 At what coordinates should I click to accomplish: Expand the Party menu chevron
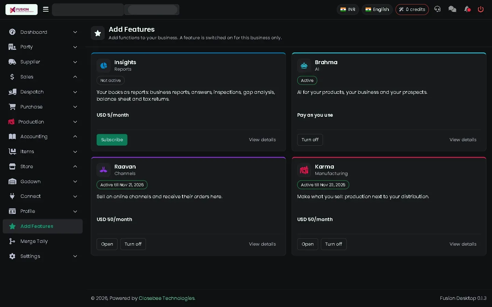tap(75, 47)
